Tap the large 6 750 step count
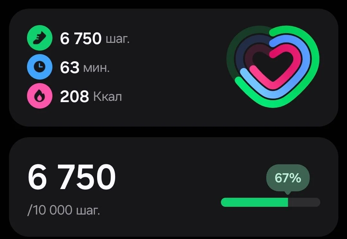The image size is (347, 239). (71, 177)
